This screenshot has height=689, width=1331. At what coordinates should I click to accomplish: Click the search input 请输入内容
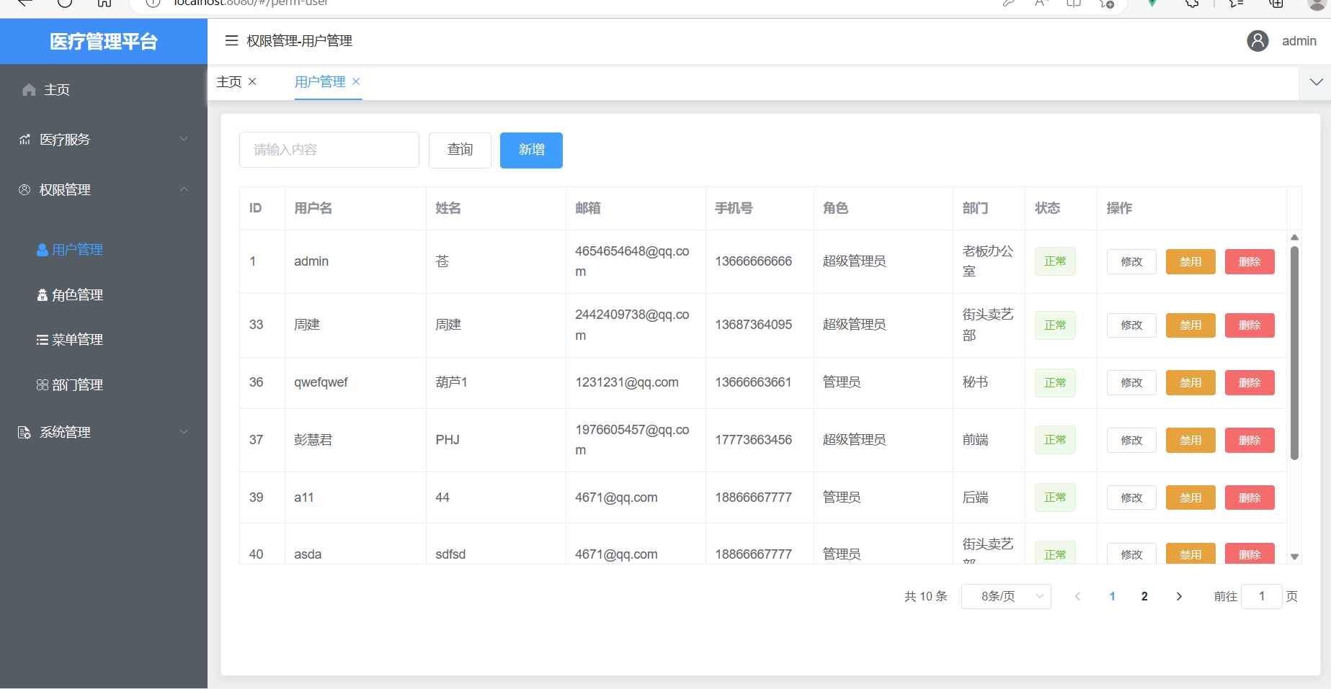[x=329, y=150]
